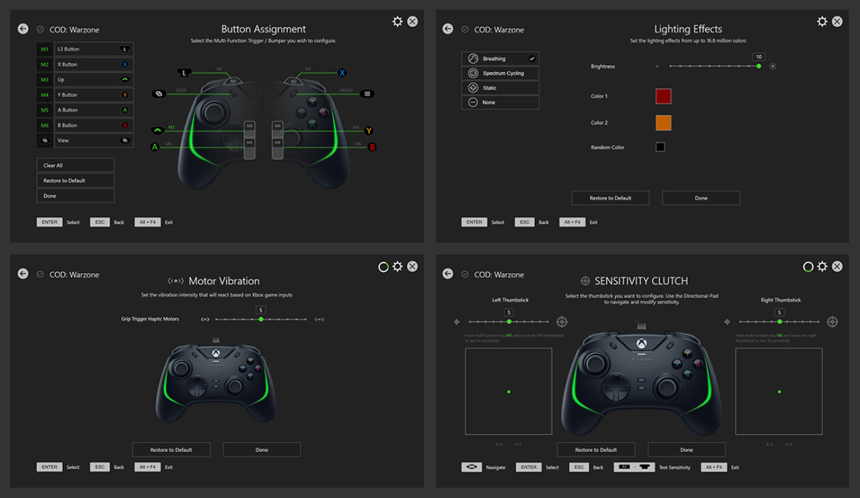
Task: Open the Color 1 red swatch
Action: (x=664, y=96)
